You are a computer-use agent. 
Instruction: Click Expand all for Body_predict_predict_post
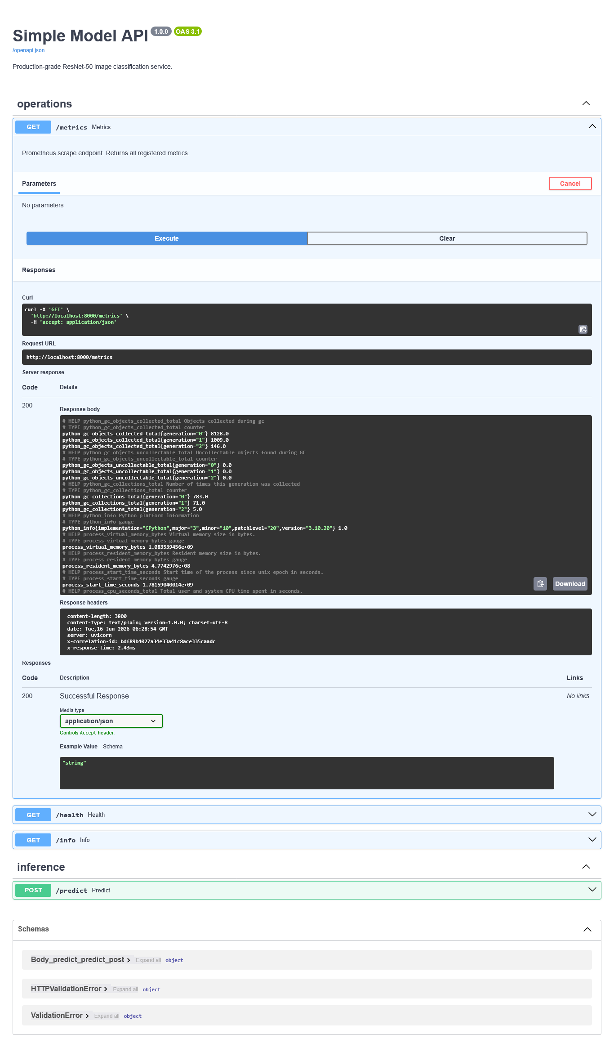[x=148, y=960]
